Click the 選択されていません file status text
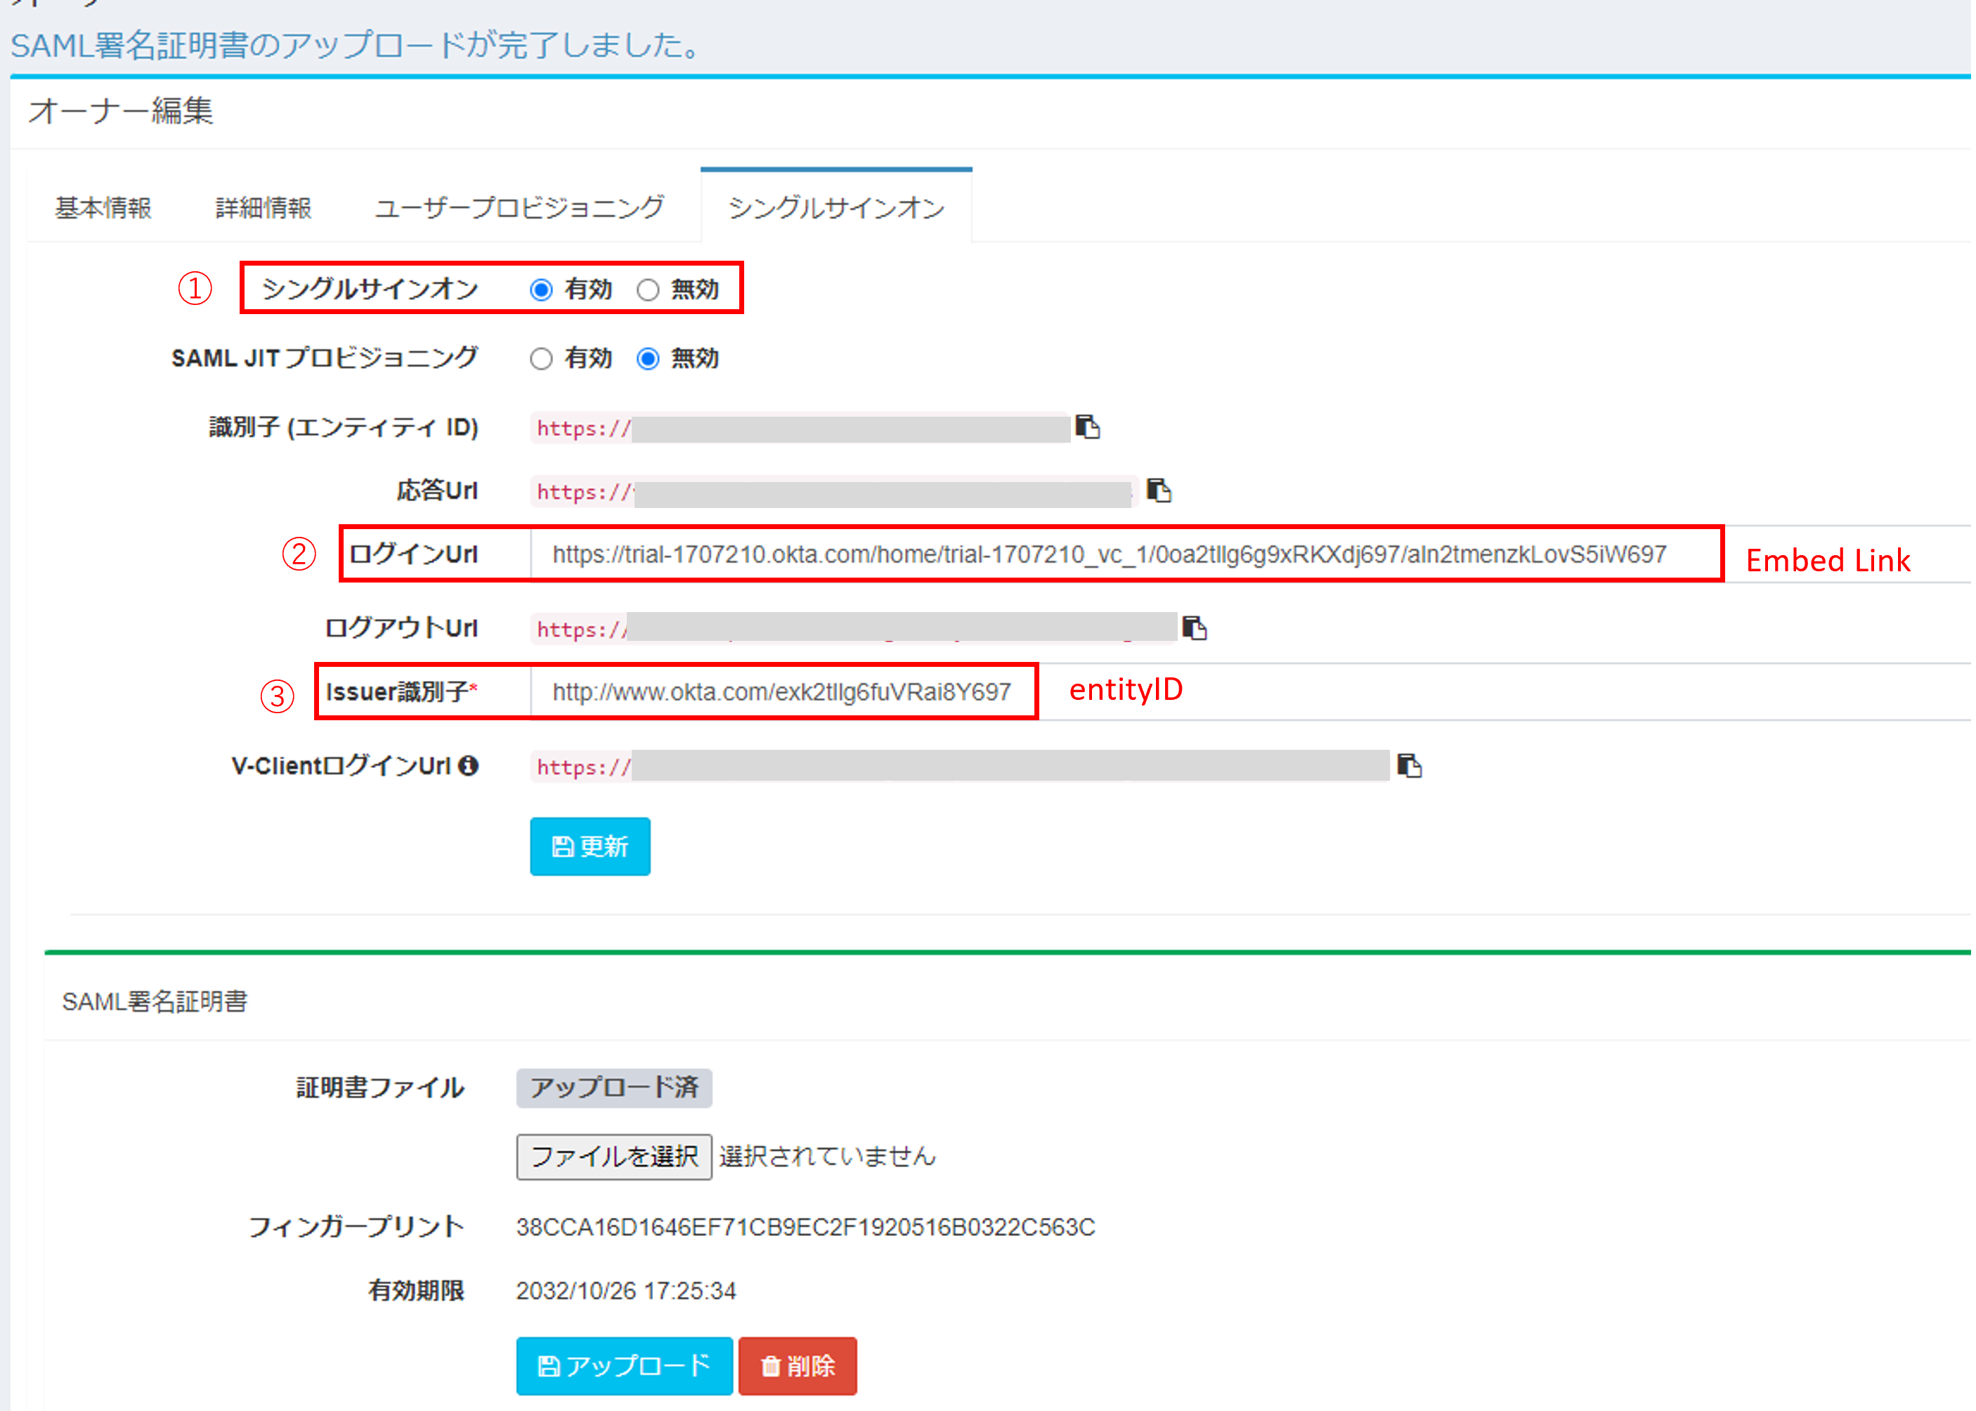 (x=827, y=1157)
